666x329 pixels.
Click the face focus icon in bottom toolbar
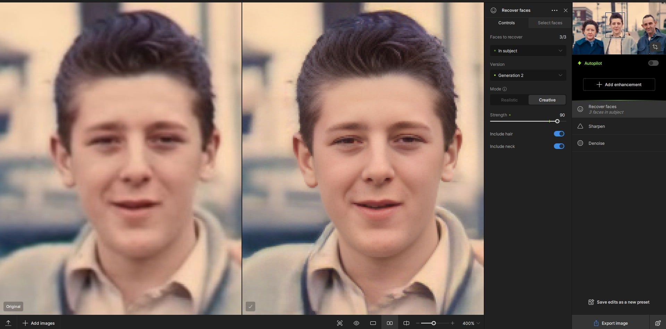pyautogui.click(x=340, y=323)
